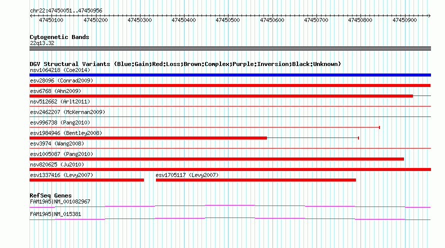Click the chr22:47450051..47450956 coordinates label
This screenshot has height=248, width=445.
66,10
